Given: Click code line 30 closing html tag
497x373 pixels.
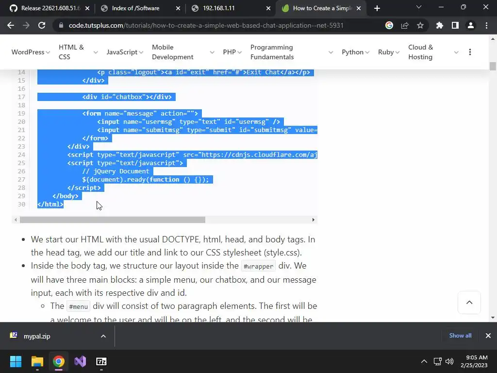Looking at the screenshot, I should (x=50, y=204).
